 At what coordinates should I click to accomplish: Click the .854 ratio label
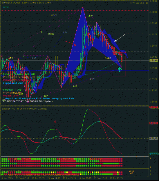[10, 58]
